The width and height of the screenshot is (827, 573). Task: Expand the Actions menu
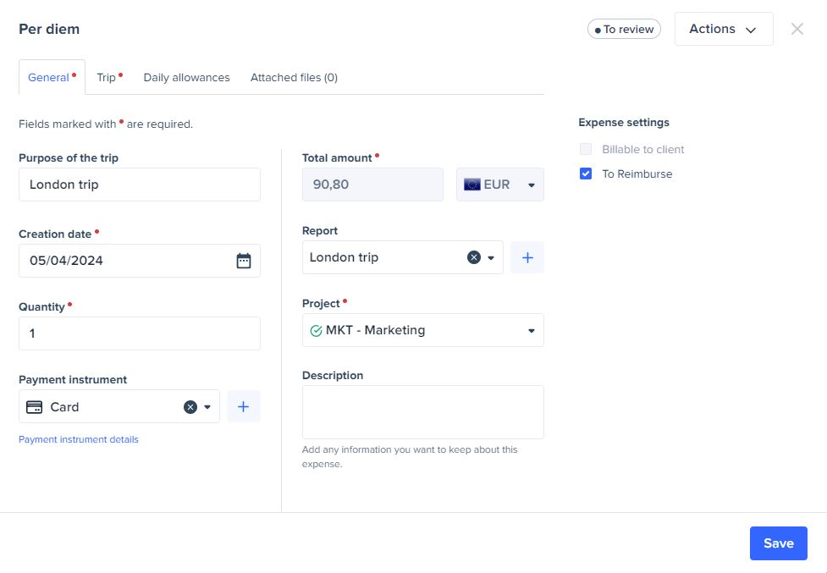[723, 29]
